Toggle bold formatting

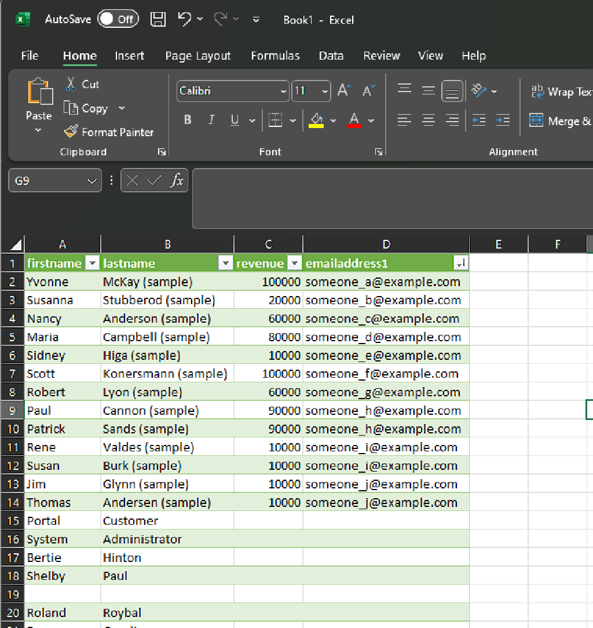(187, 120)
